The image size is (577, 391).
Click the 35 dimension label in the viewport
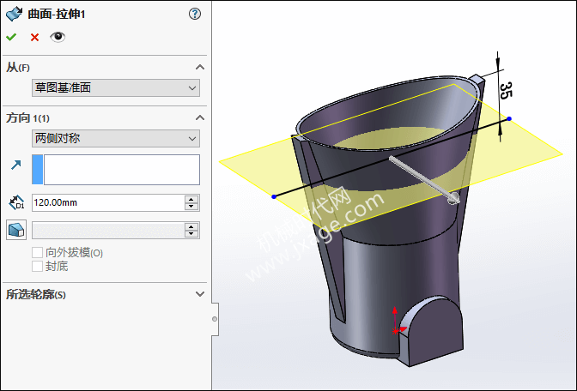(506, 89)
